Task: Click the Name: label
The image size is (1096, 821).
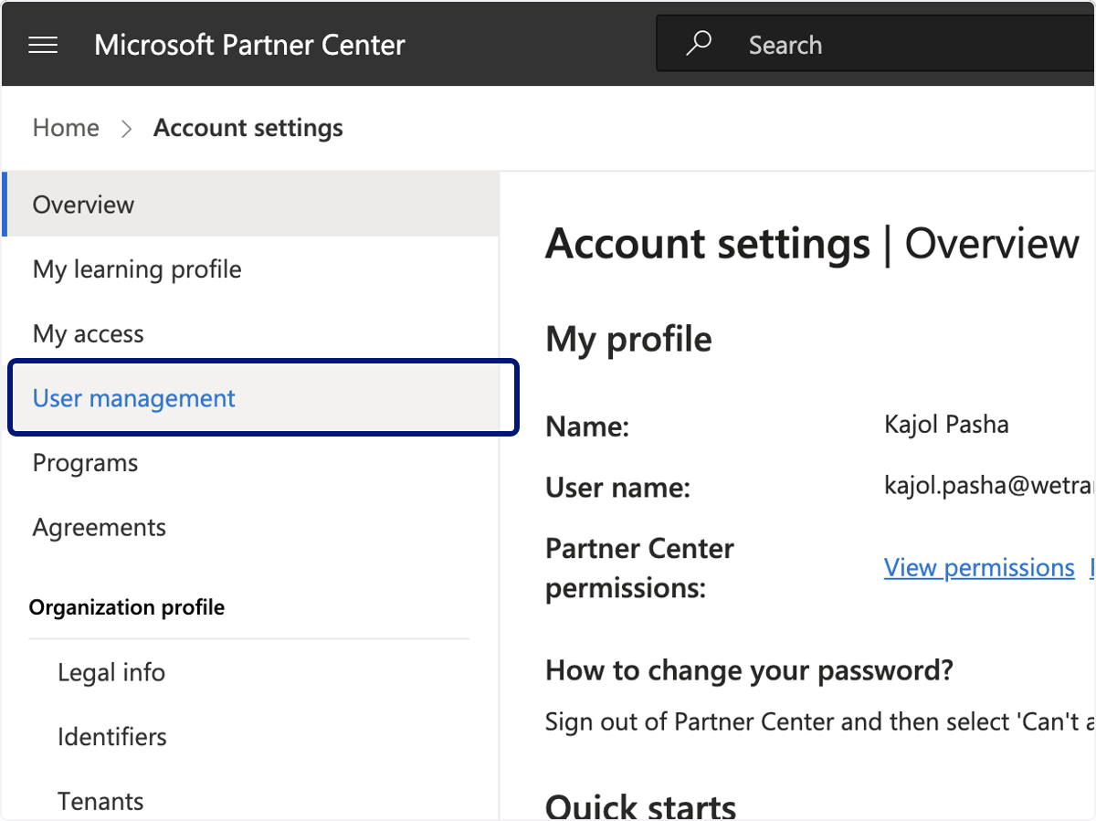Action: (x=587, y=426)
